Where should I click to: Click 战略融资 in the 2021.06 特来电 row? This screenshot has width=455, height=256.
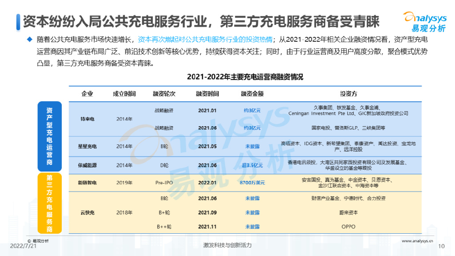pos(164,128)
